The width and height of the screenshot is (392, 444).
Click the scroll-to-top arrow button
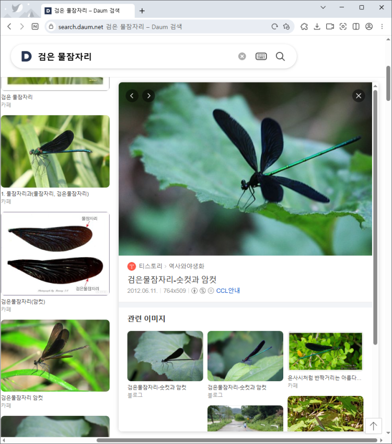374,426
